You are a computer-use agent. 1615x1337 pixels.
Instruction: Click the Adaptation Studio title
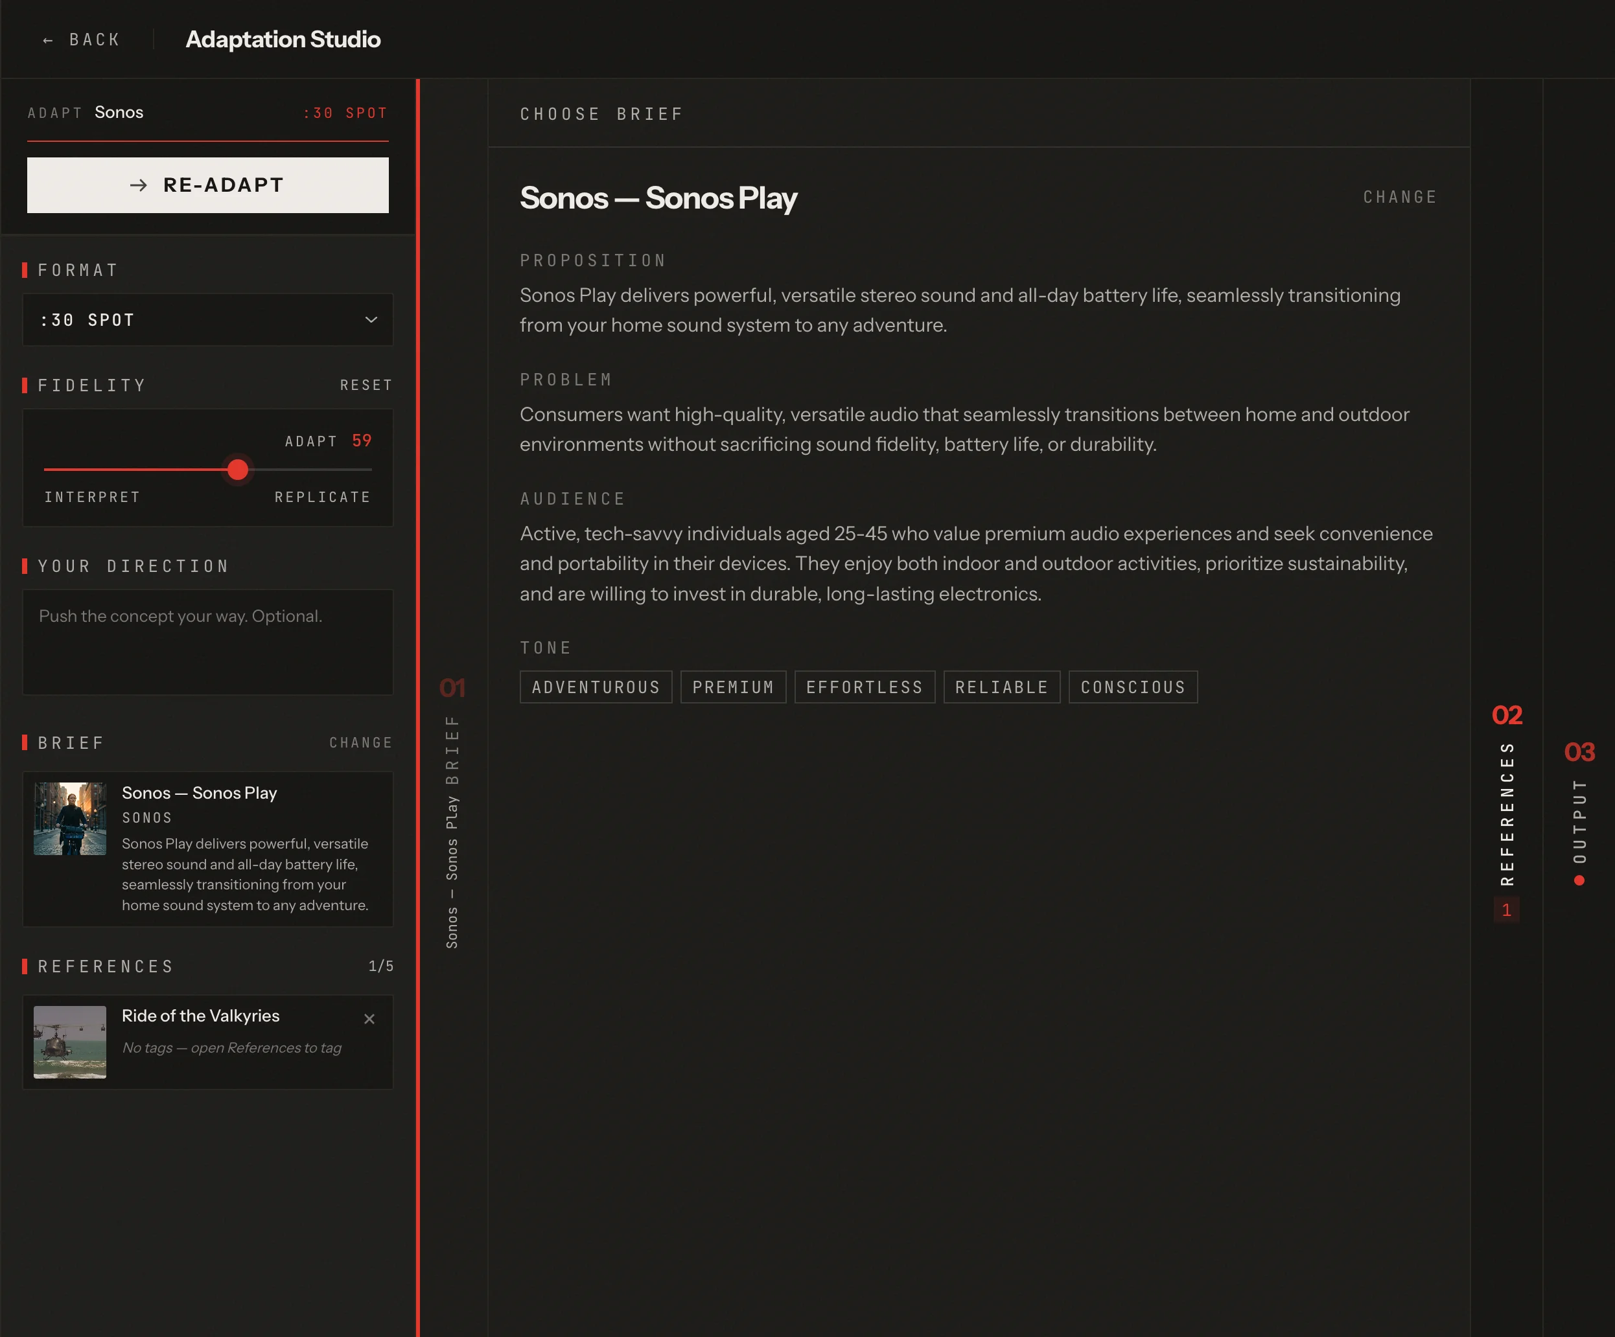[x=283, y=40]
